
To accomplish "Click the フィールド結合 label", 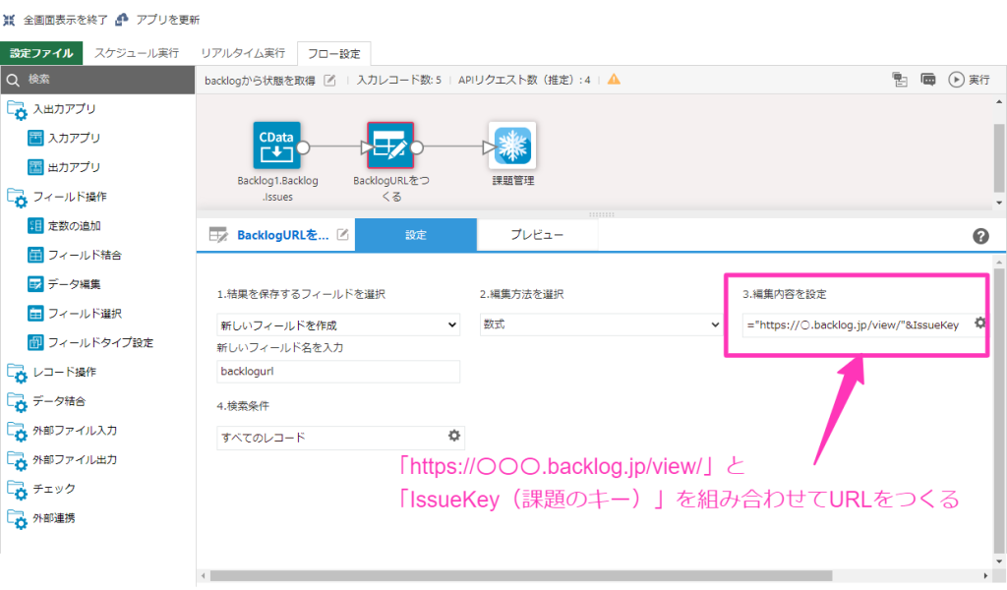I will [x=85, y=256].
